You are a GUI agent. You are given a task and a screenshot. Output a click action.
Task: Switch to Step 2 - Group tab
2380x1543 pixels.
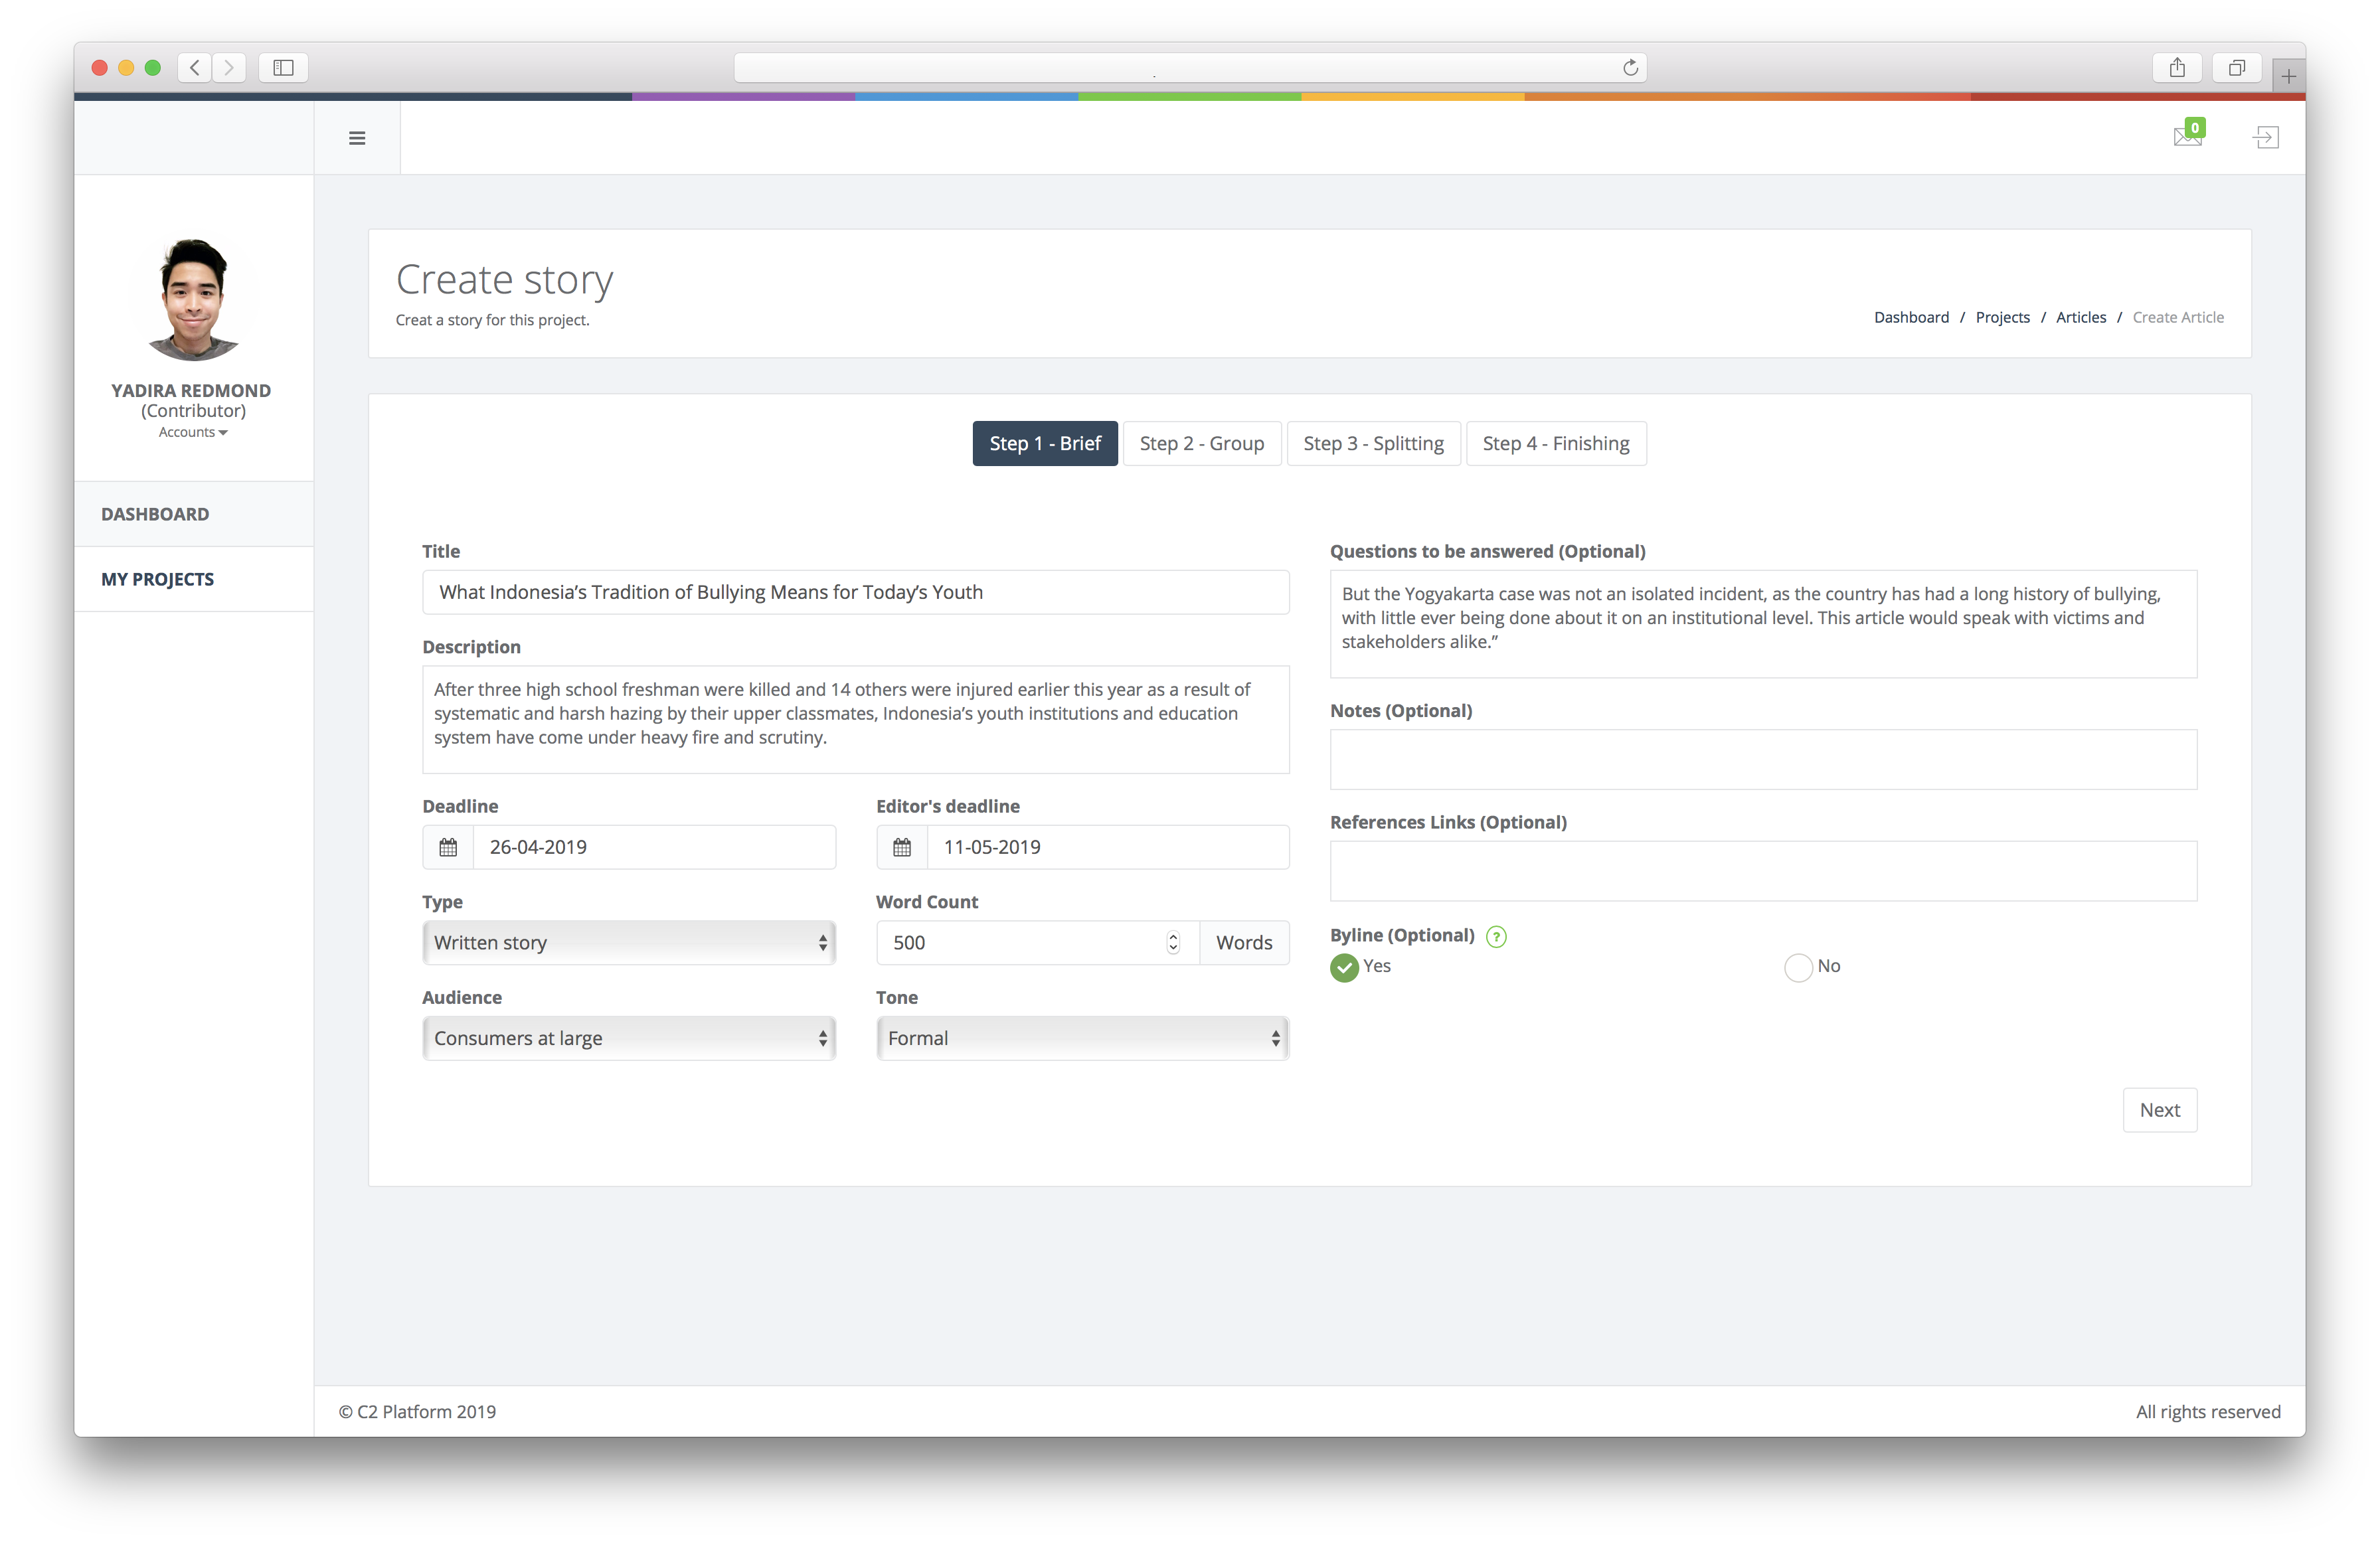click(1201, 443)
